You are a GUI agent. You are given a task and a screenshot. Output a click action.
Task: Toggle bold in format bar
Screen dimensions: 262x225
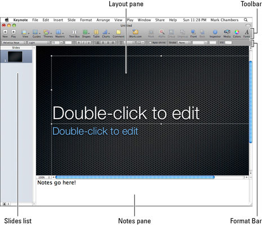79,43
